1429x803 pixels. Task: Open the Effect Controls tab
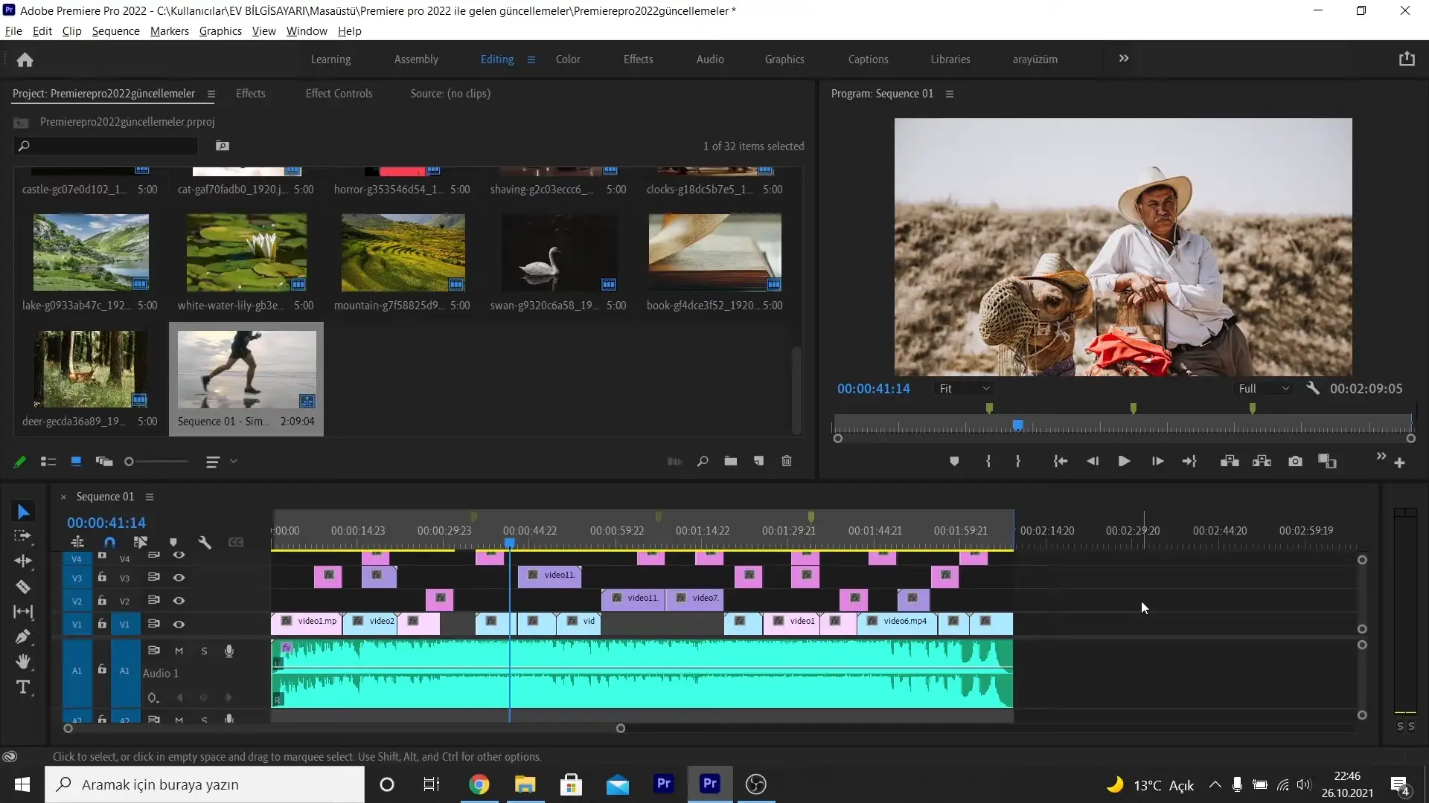pos(339,94)
